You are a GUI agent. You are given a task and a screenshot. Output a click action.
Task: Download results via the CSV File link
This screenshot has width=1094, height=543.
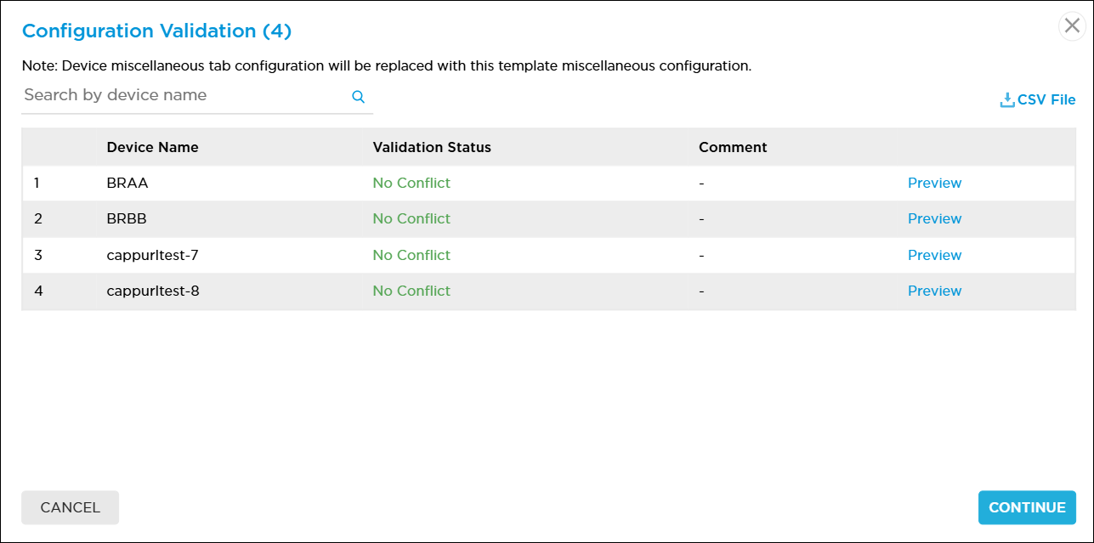point(1045,99)
